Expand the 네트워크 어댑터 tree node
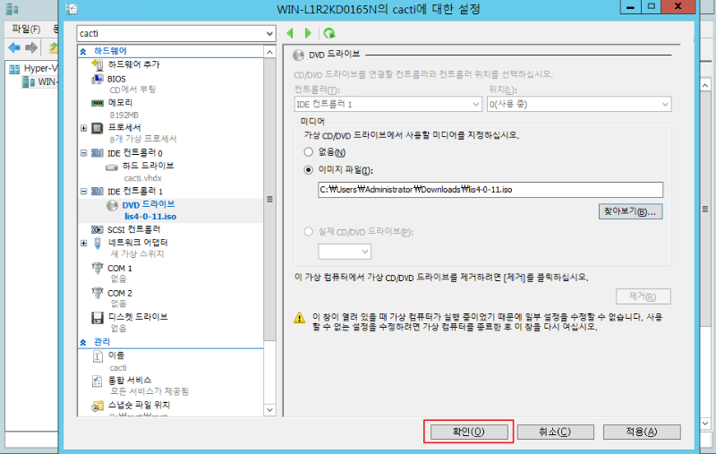This screenshot has height=454, width=716. click(83, 243)
